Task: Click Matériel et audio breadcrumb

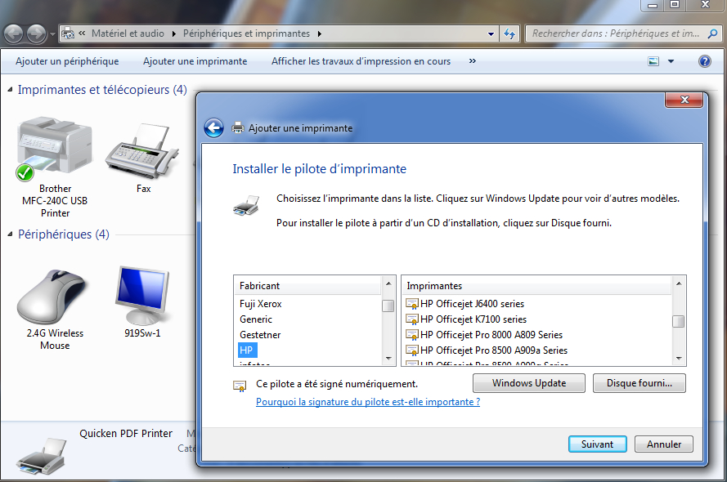Action: pos(128,33)
